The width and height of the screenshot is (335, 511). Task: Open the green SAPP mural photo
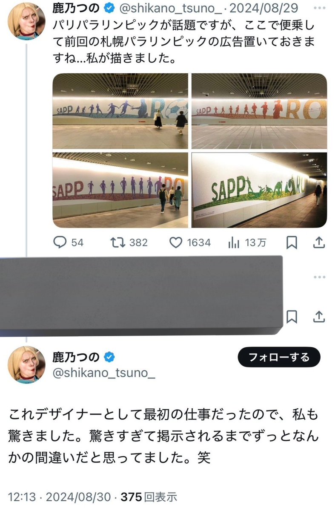click(259, 190)
